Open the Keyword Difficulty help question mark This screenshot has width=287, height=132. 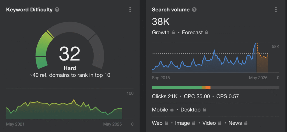click(57, 10)
